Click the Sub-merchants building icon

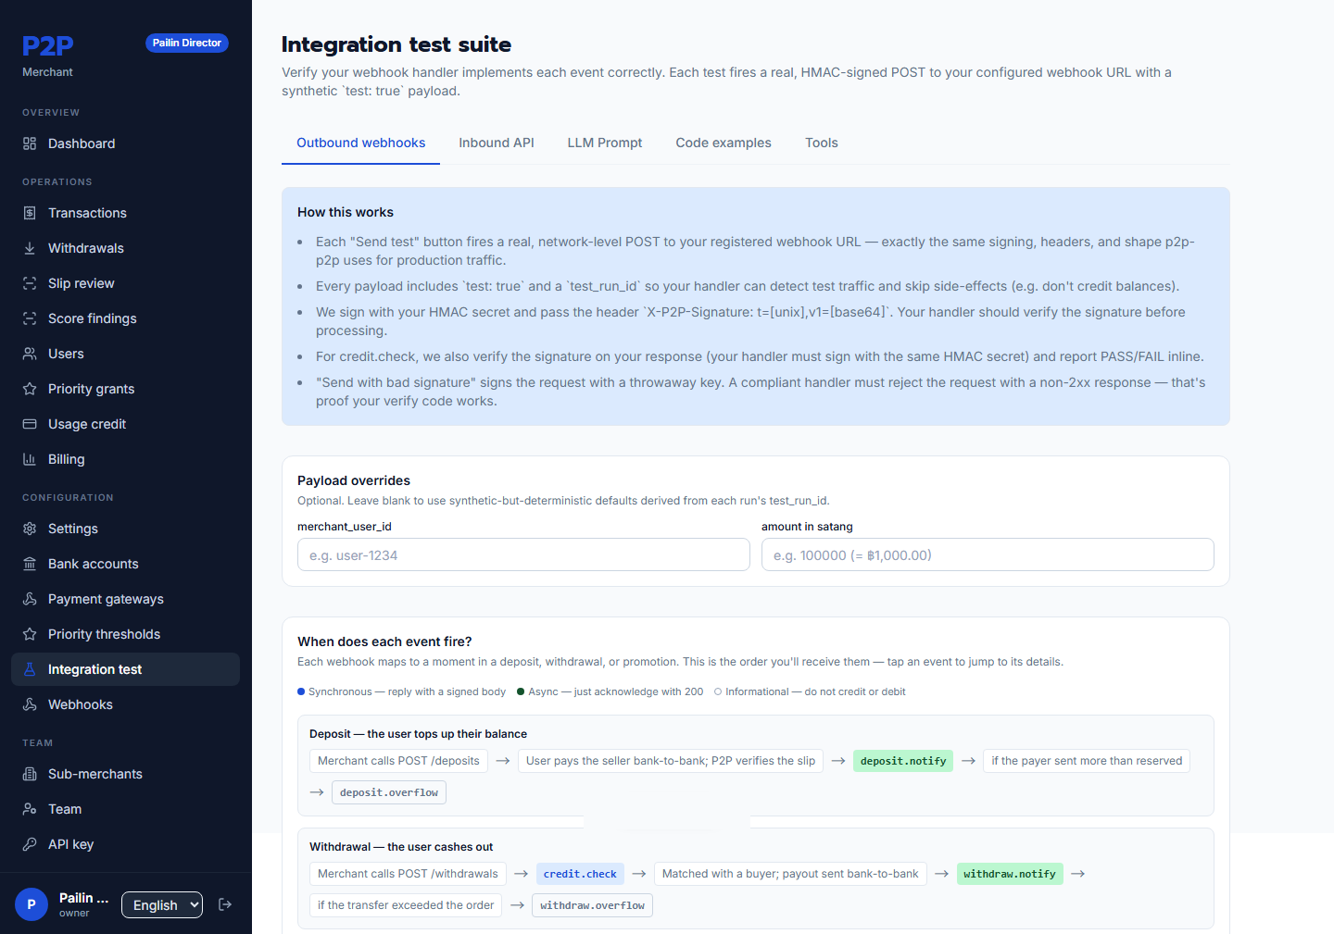pyautogui.click(x=30, y=774)
